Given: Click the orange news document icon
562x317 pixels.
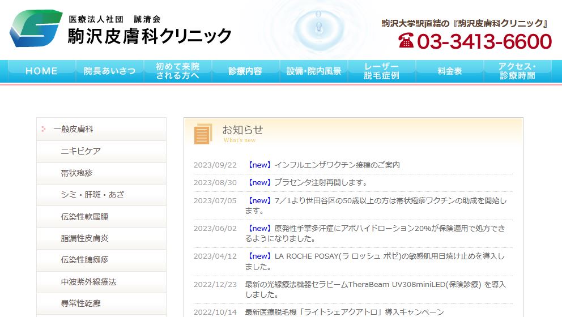Looking at the screenshot, I should click(203, 134).
